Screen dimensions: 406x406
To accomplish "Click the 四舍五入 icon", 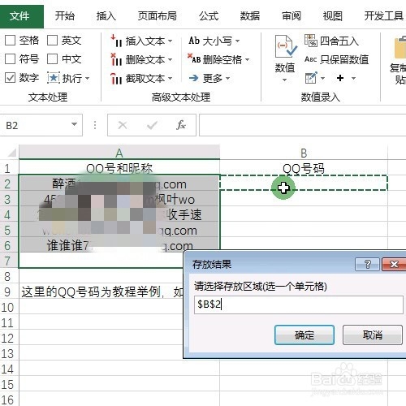I will tap(310, 41).
